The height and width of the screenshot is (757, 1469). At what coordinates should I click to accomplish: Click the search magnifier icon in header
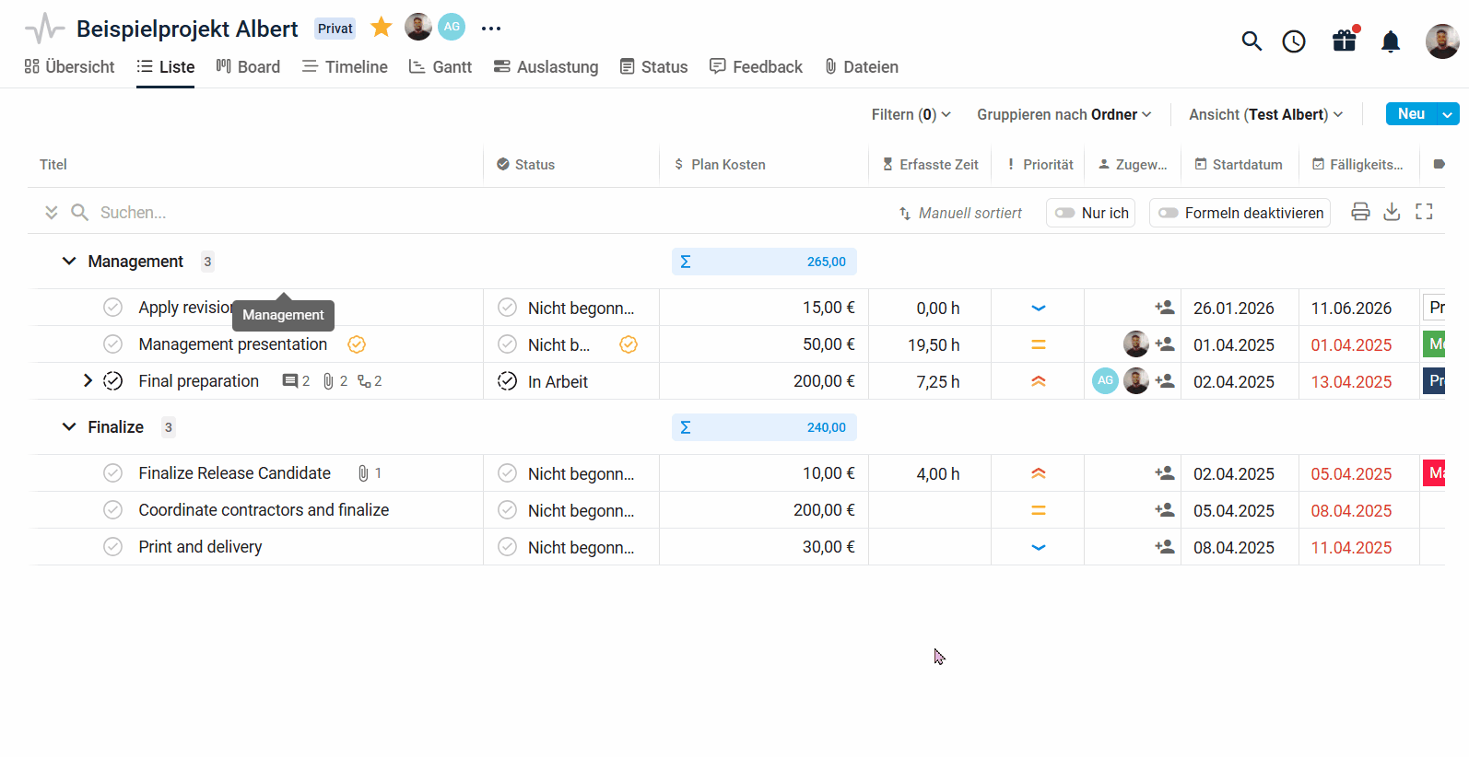1251,41
